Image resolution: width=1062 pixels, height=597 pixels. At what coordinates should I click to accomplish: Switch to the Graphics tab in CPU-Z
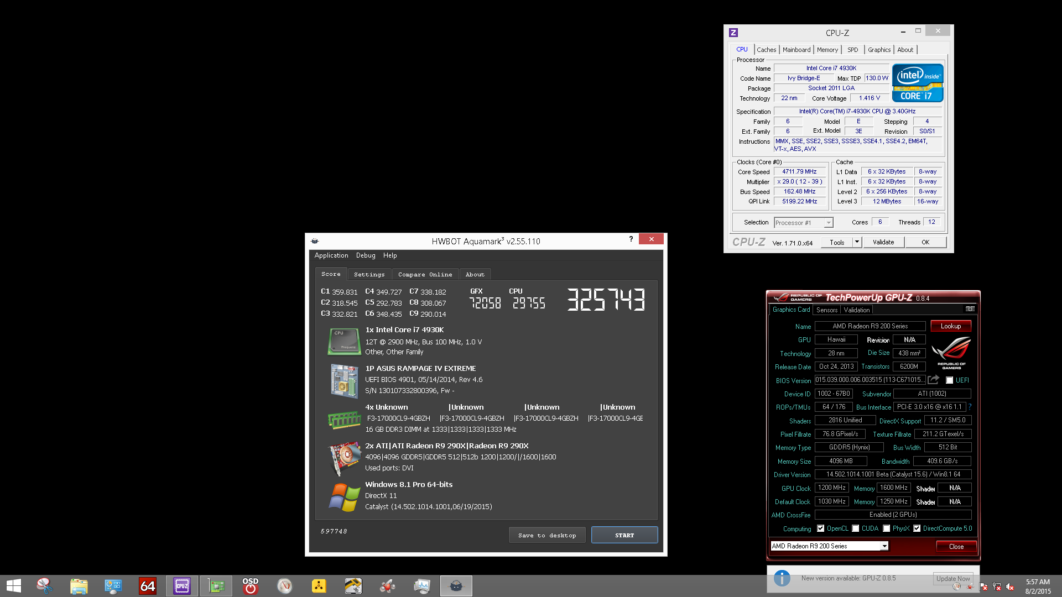[879, 50]
